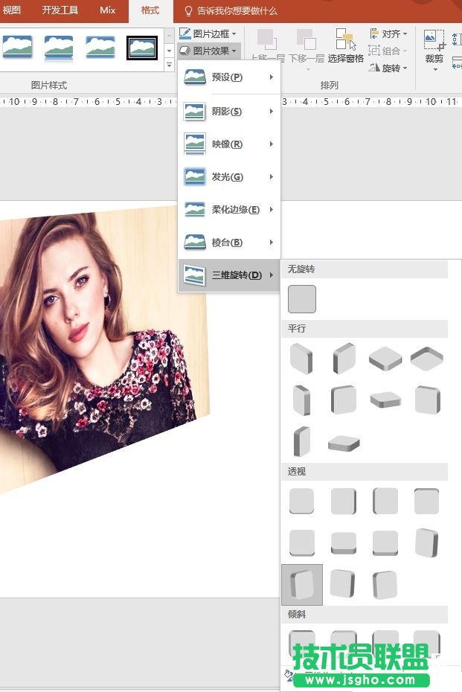The width and height of the screenshot is (462, 692).
Task: Open the 发光(G) glow submenu
Action: tap(228, 177)
